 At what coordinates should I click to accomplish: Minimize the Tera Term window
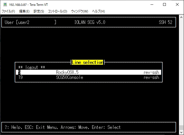(152, 4)
